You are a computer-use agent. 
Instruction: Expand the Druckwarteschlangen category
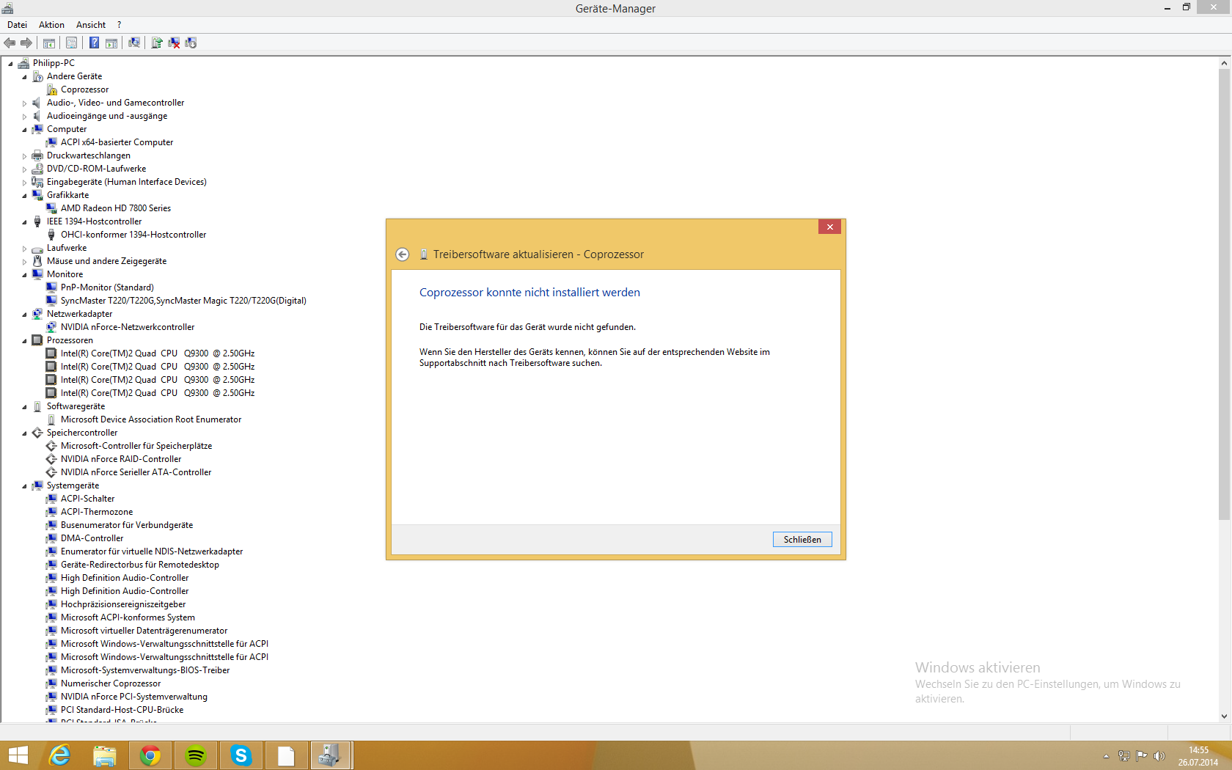pos(24,156)
